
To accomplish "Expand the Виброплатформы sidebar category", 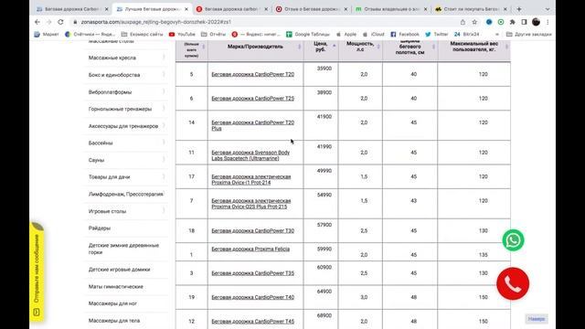I will coord(164,91).
